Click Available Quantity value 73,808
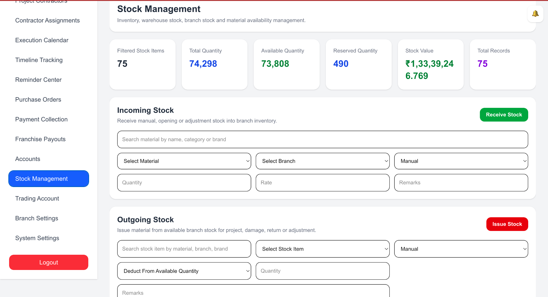 click(x=275, y=64)
